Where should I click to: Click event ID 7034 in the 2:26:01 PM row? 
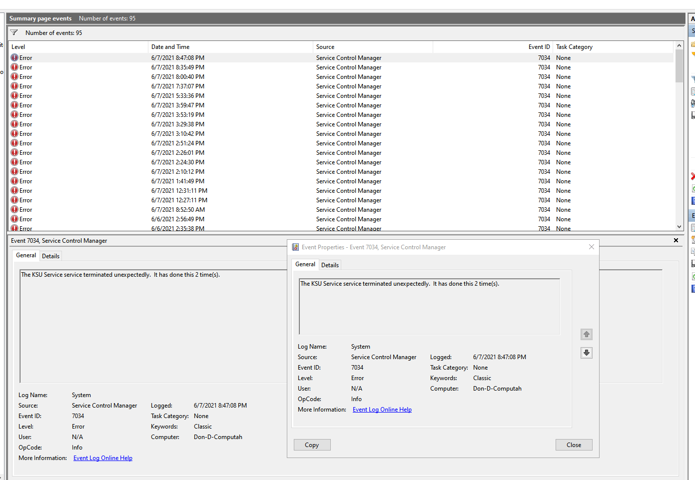544,153
